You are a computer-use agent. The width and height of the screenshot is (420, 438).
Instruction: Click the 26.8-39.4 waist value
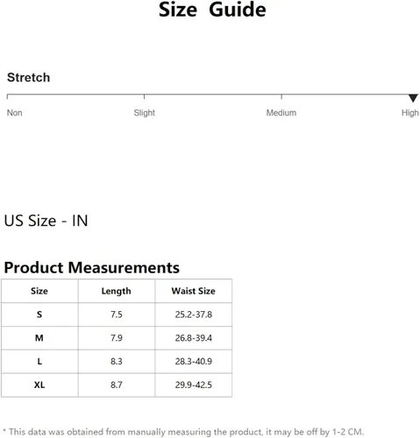pyautogui.click(x=194, y=338)
